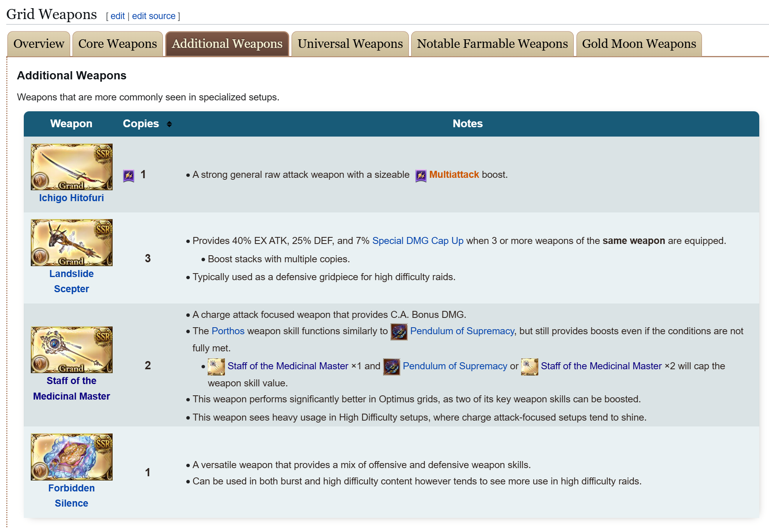Click the Landslide Scepter weapon image
The width and height of the screenshot is (769, 528).
(x=72, y=242)
